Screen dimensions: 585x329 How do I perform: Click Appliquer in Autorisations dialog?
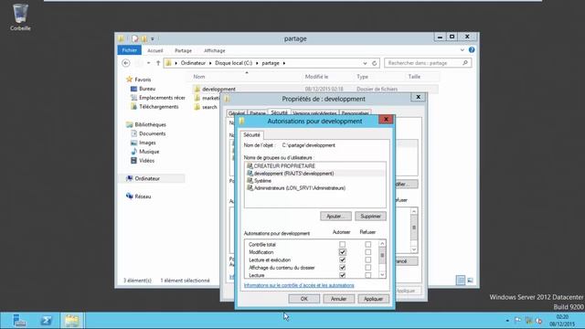click(373, 299)
